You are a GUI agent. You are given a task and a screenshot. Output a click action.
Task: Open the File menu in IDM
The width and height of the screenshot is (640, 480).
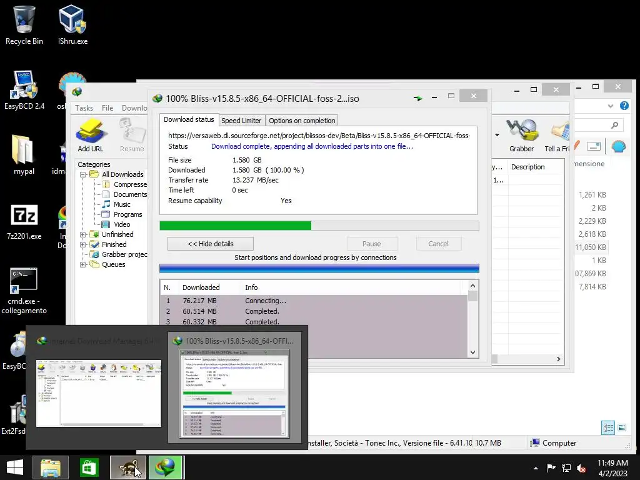107,108
